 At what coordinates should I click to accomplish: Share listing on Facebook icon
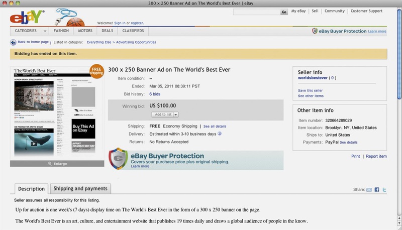point(376,190)
